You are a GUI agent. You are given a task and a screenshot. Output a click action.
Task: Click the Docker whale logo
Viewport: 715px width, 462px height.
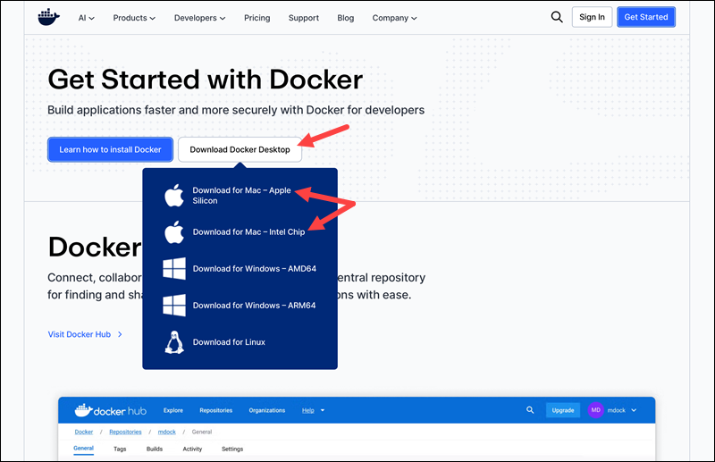coord(49,17)
